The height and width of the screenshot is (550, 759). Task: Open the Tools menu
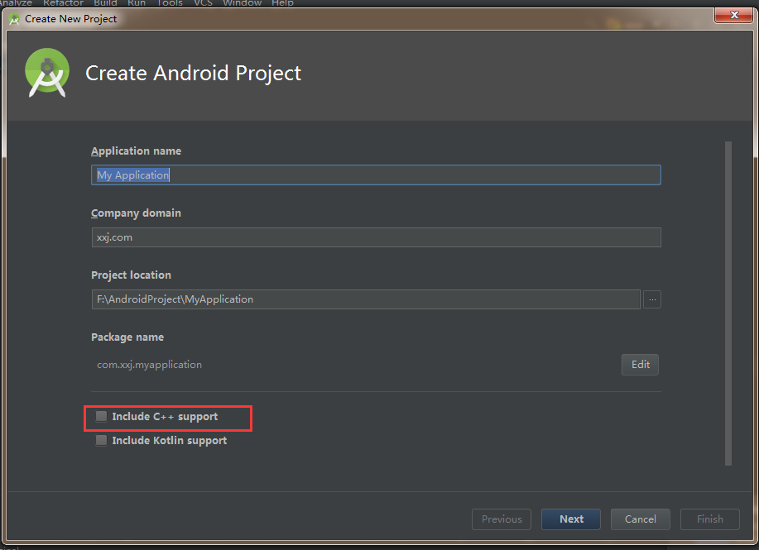click(x=170, y=3)
